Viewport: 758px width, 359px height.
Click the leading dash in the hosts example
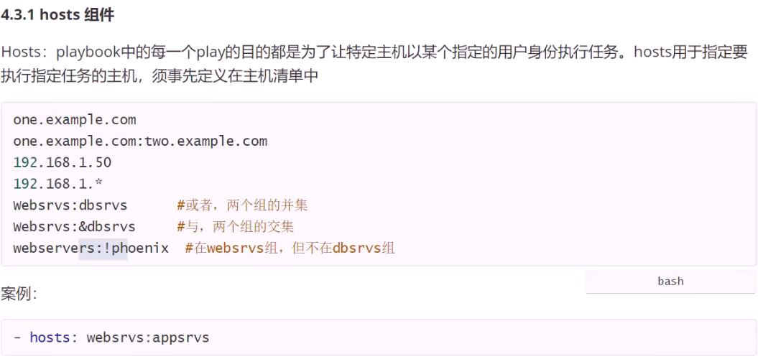point(17,337)
